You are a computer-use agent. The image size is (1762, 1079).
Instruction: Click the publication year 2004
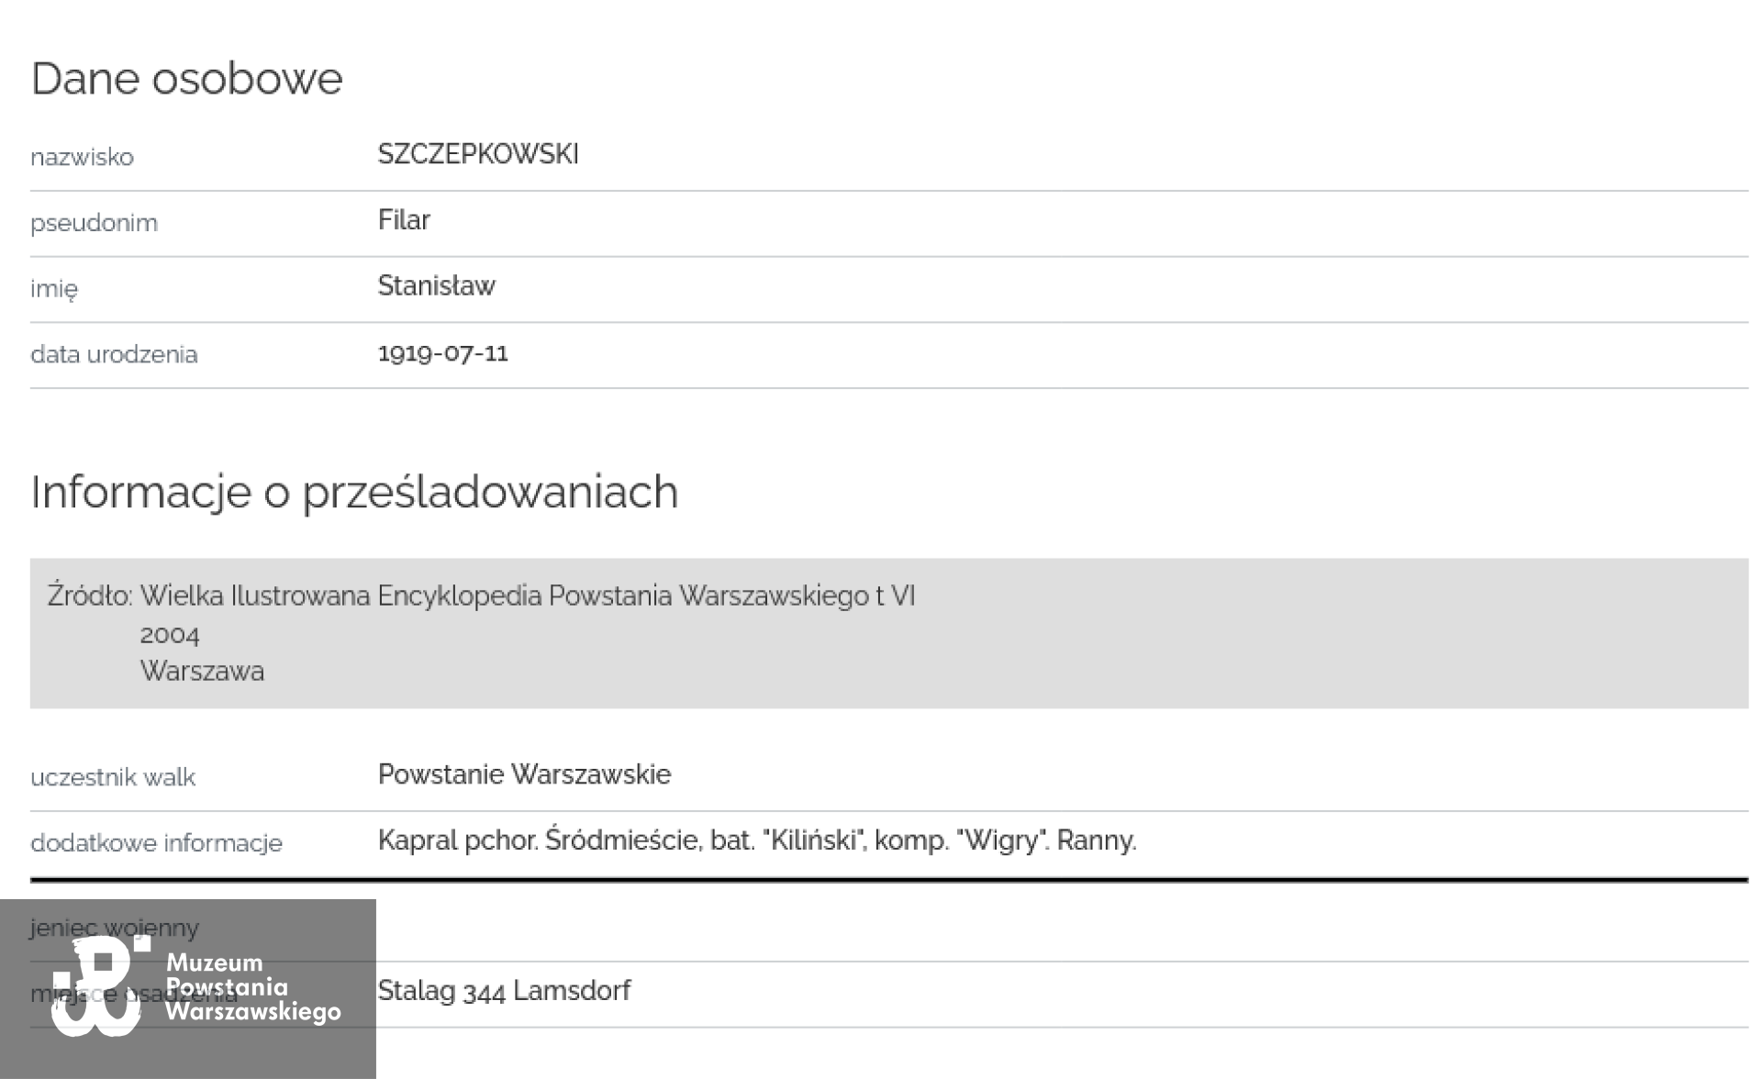170,634
